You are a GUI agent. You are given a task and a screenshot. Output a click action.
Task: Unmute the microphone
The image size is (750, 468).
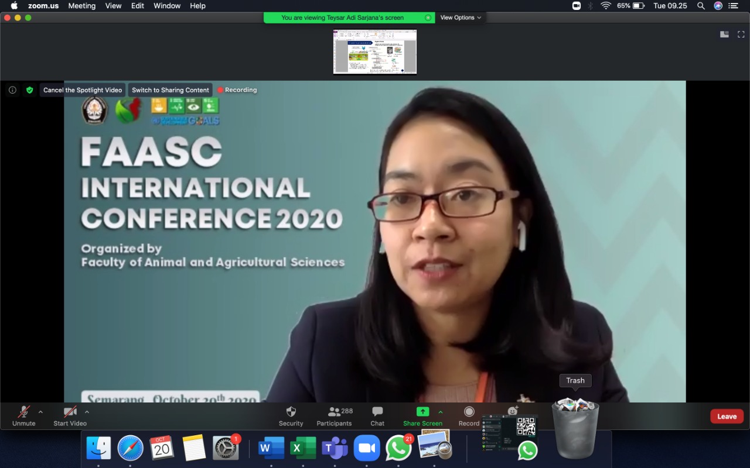24,412
